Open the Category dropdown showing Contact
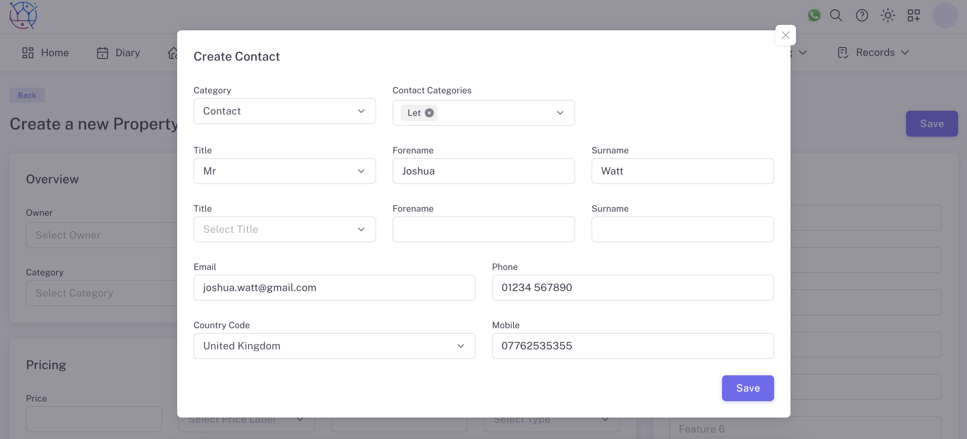This screenshot has height=439, width=967. tap(285, 111)
